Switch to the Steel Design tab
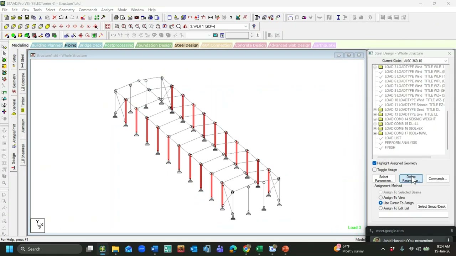 click(186, 45)
